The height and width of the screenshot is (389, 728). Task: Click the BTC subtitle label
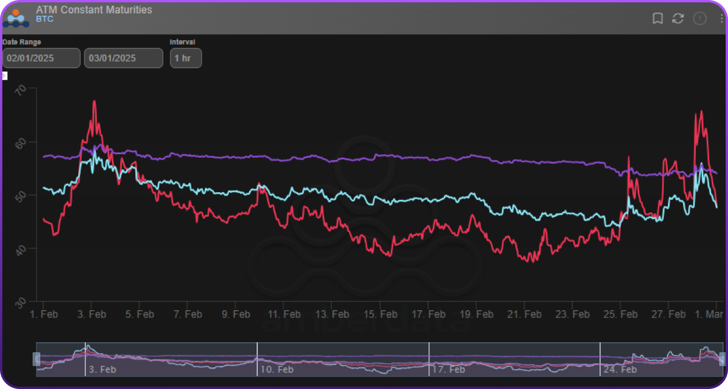(x=44, y=19)
